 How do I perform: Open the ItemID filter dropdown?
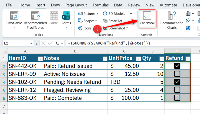40,59
